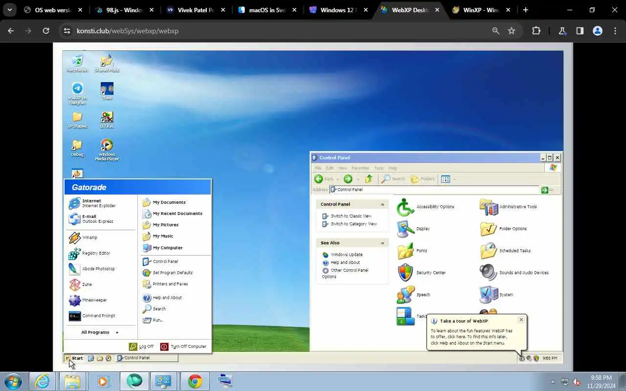Open Edit menu in Control Panel
626x391 pixels.
point(330,168)
